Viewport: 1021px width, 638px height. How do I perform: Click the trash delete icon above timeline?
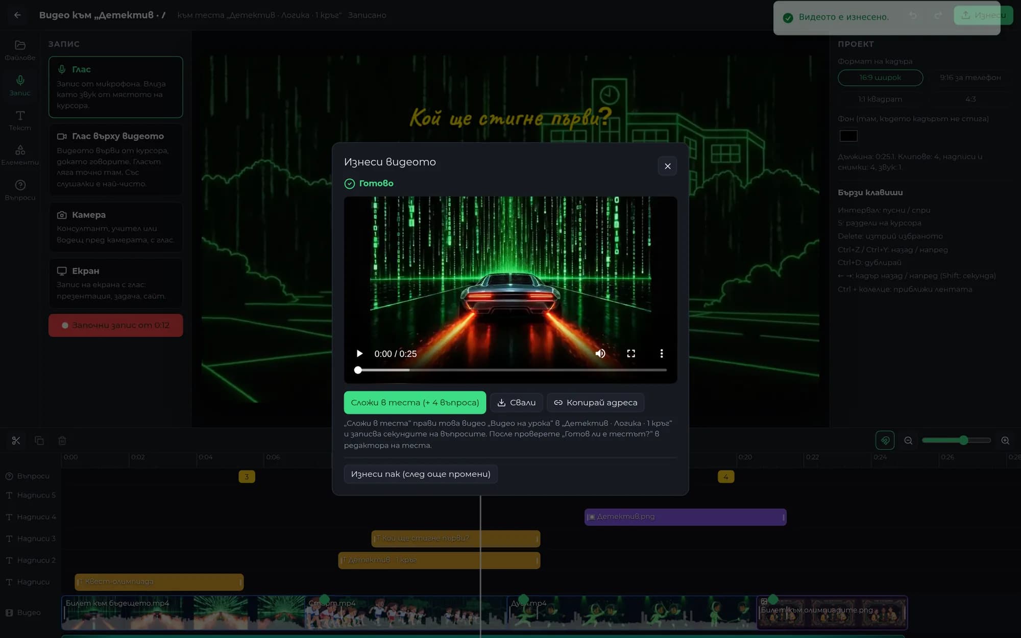[62, 440]
